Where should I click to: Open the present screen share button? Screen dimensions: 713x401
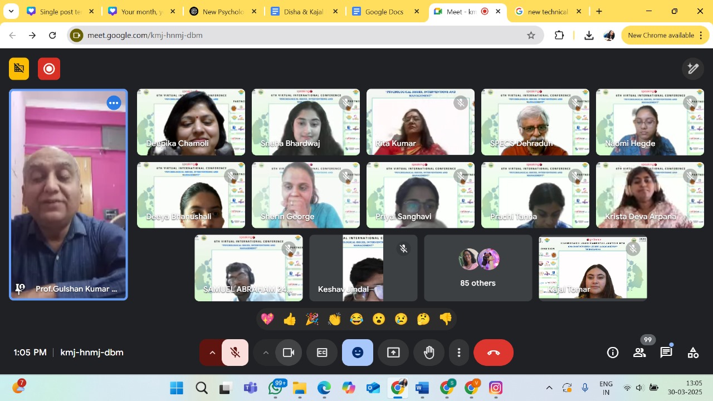[x=393, y=353]
